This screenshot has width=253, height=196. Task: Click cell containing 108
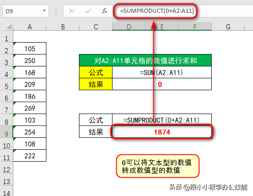[30, 144]
